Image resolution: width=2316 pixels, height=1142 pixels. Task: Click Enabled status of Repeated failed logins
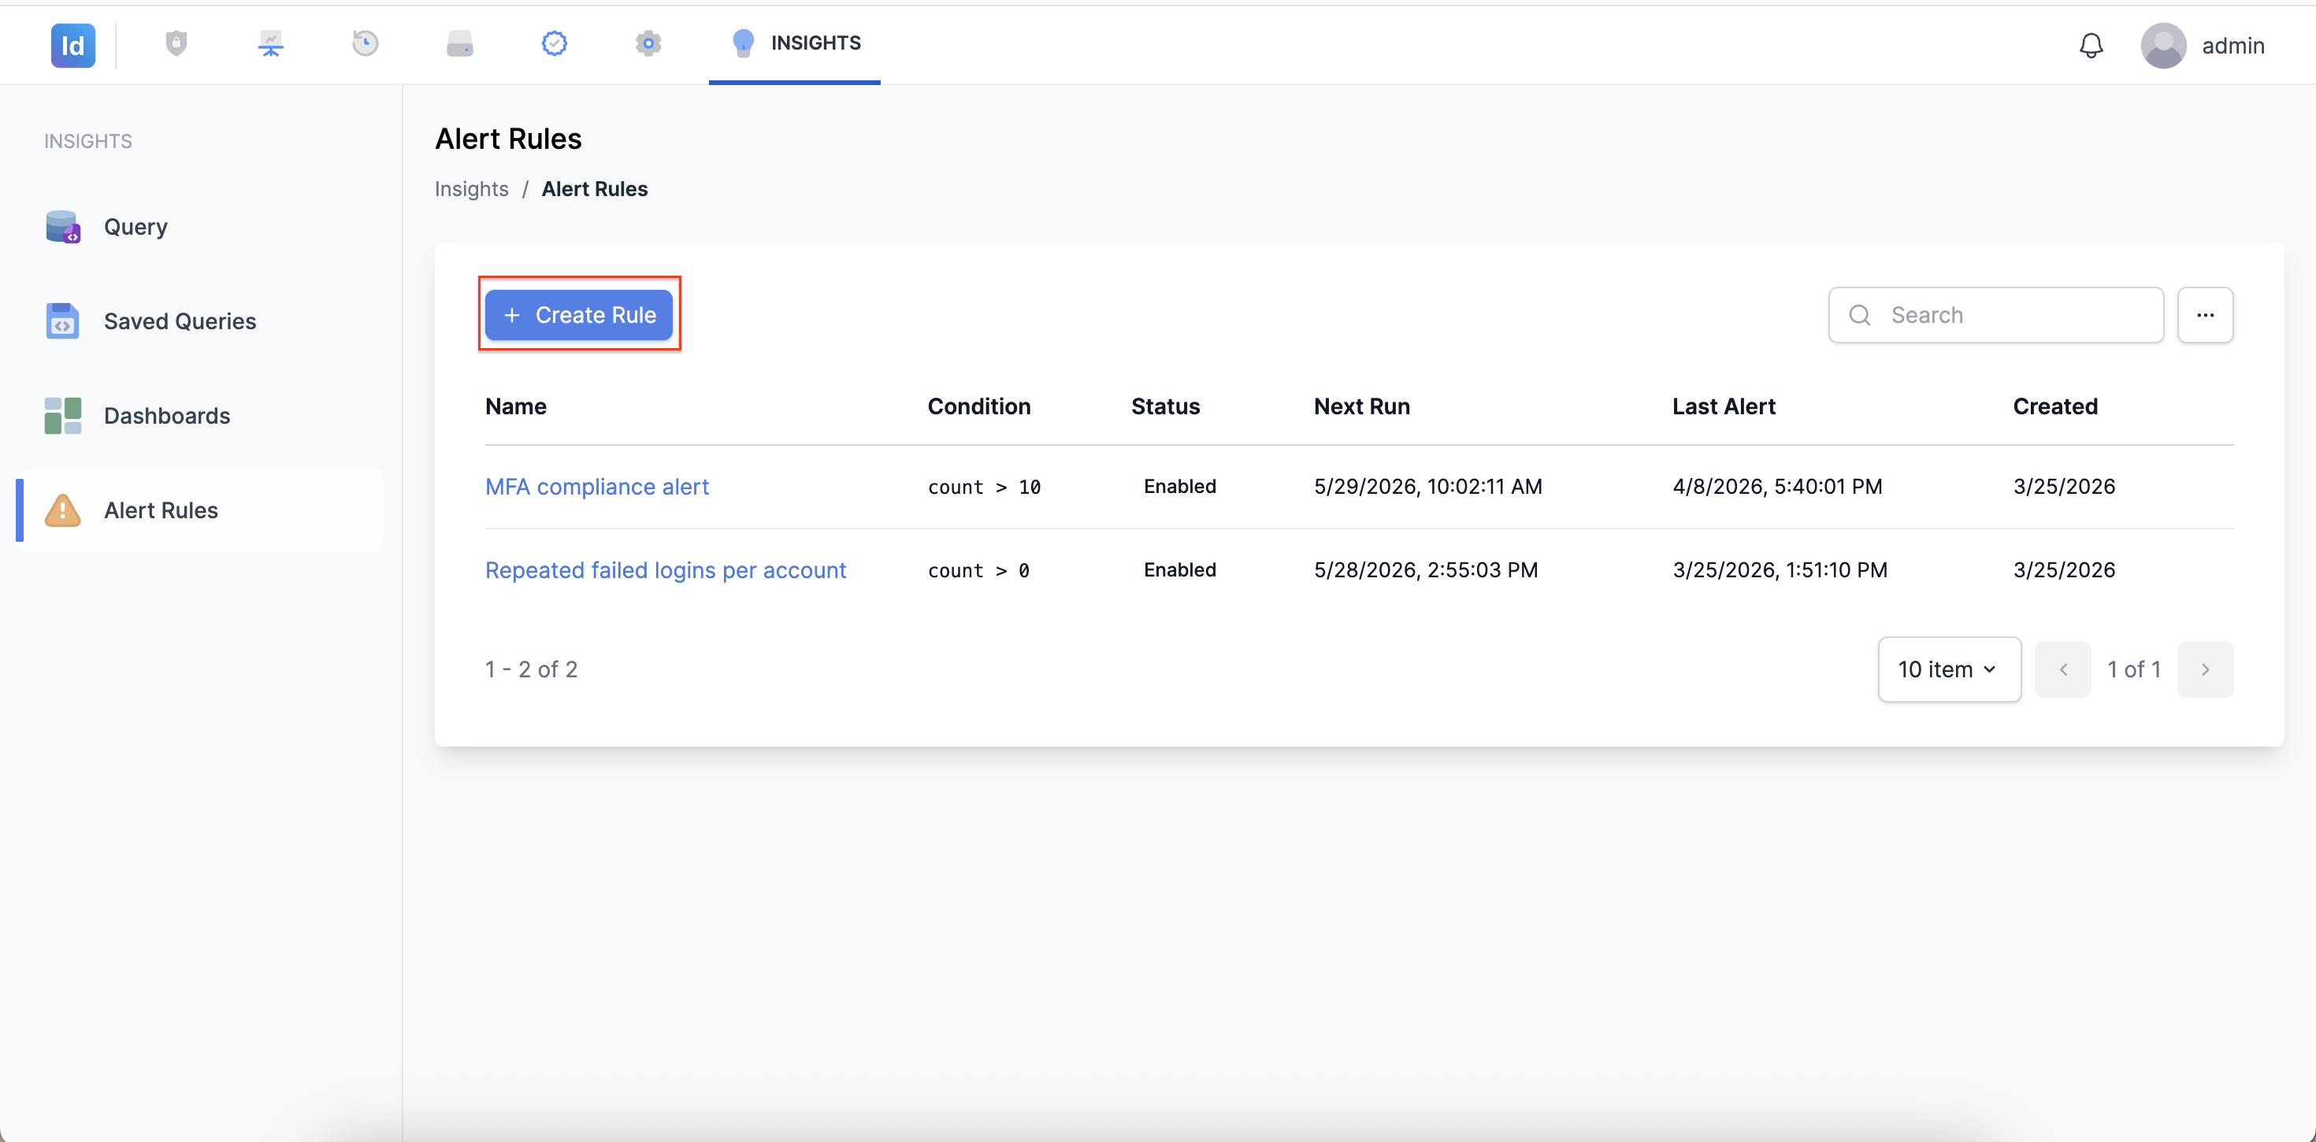click(x=1179, y=570)
